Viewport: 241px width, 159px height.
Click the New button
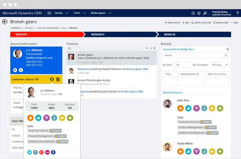coord(186,23)
